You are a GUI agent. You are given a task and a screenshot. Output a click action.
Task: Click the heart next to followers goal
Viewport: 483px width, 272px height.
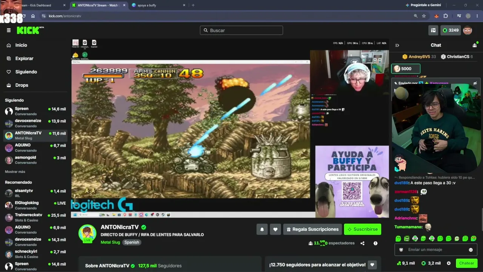pyautogui.click(x=372, y=265)
